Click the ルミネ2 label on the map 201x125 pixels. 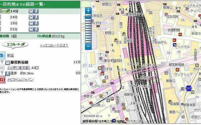[x=148, y=65]
